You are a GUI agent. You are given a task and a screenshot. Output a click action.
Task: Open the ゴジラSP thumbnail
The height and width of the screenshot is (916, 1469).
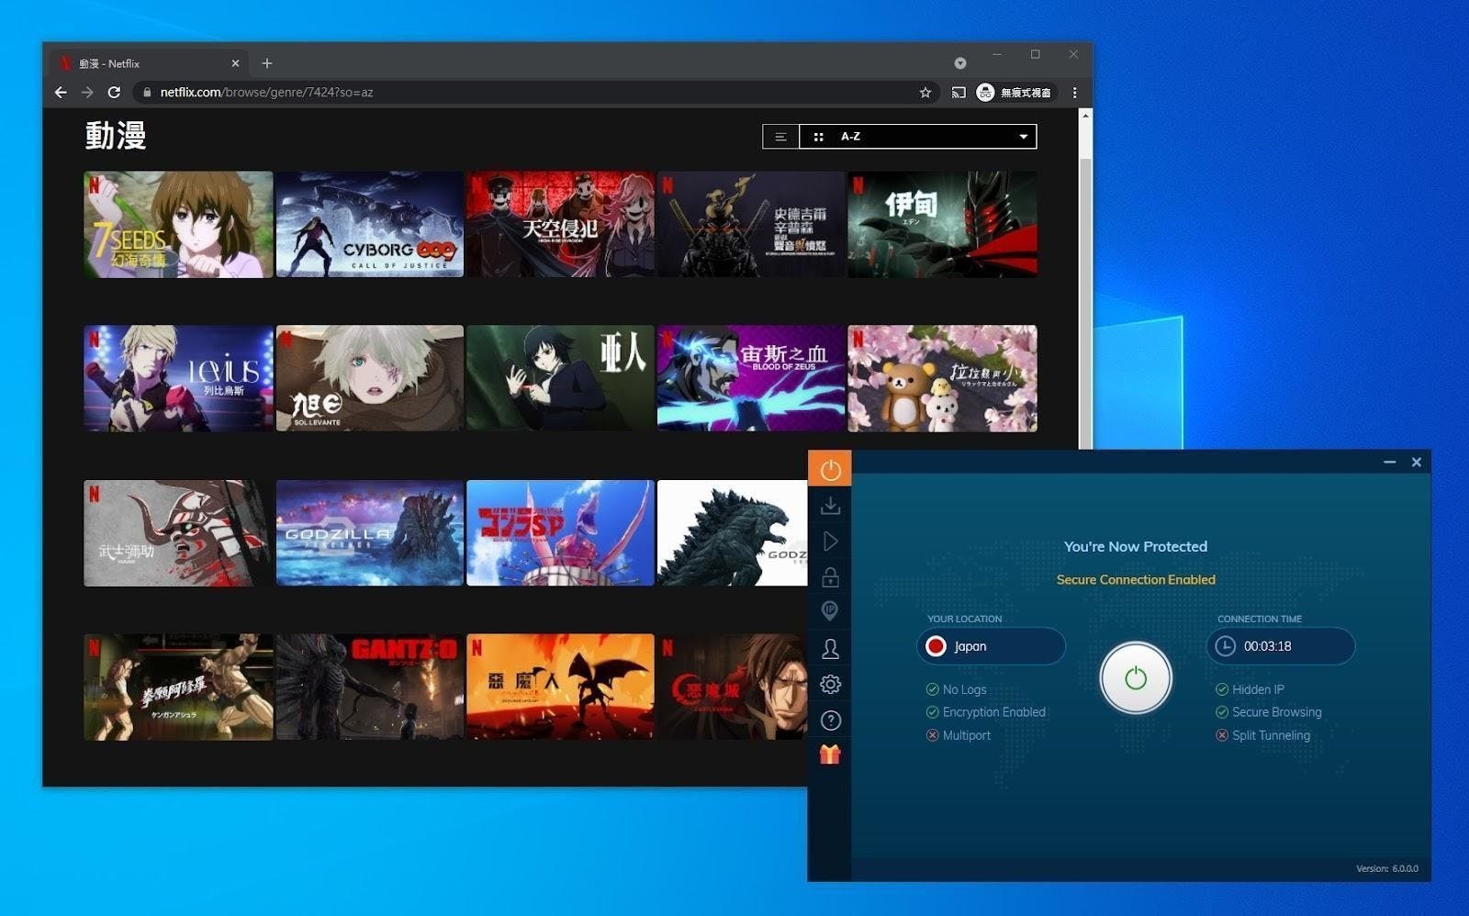pyautogui.click(x=560, y=533)
